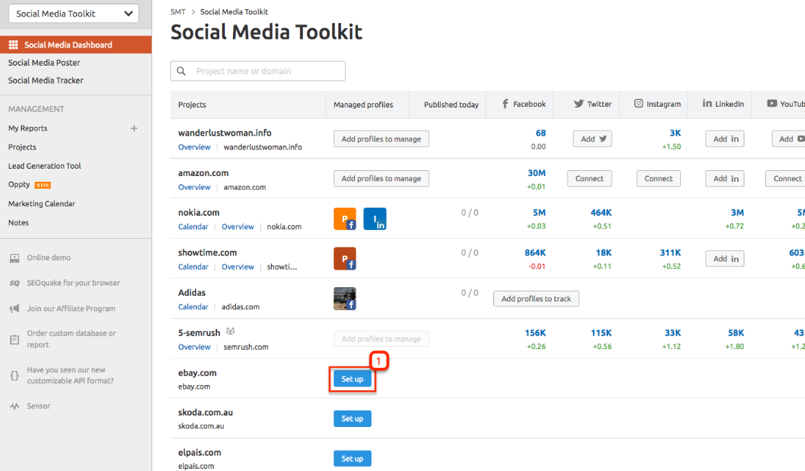Open the Social Media Toolkit dropdown

click(x=74, y=14)
